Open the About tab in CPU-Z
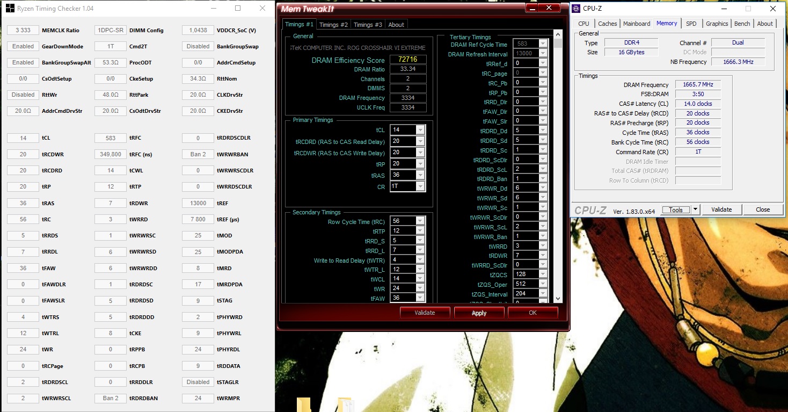The image size is (788, 412). click(x=765, y=24)
